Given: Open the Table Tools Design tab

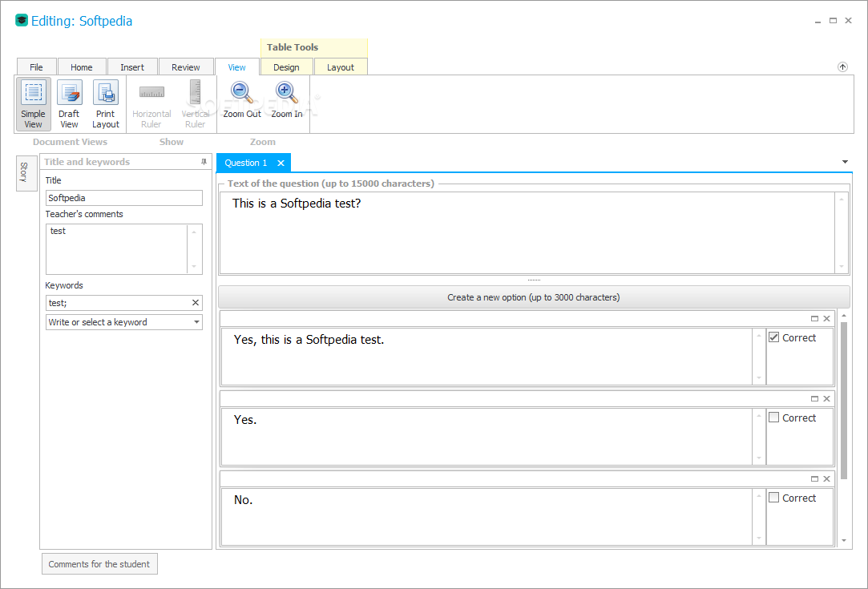Looking at the screenshot, I should (286, 67).
